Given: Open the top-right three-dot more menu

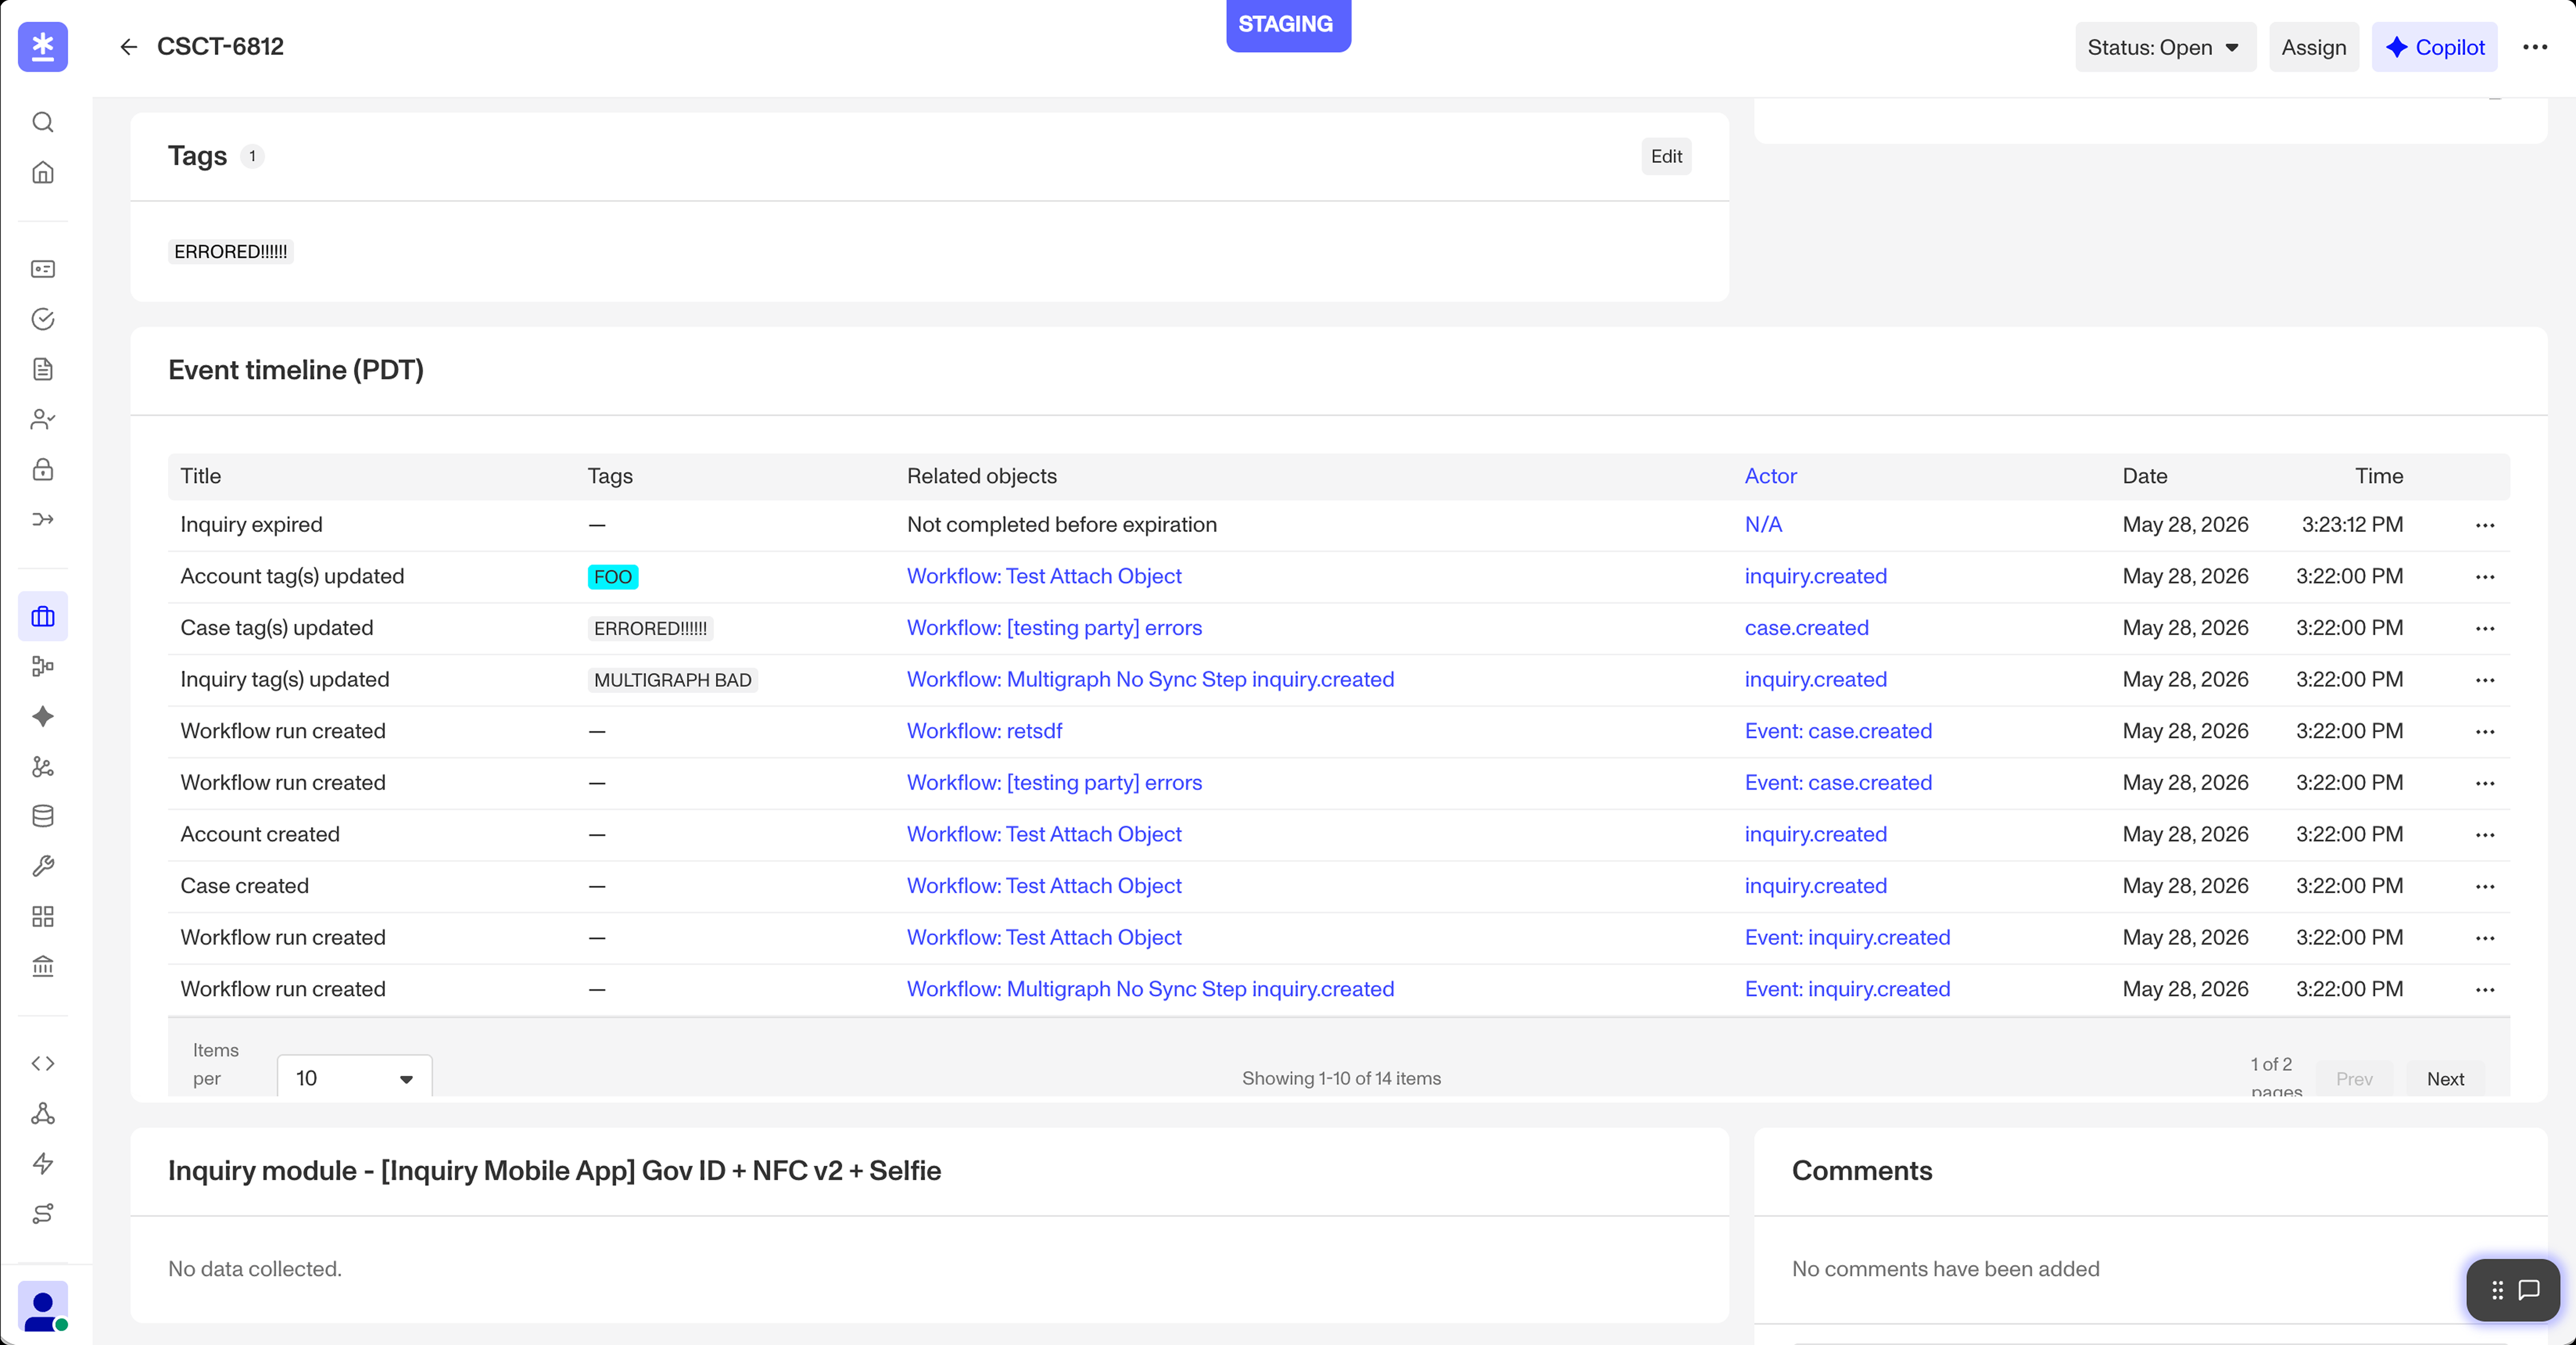Looking at the screenshot, I should click(2534, 47).
